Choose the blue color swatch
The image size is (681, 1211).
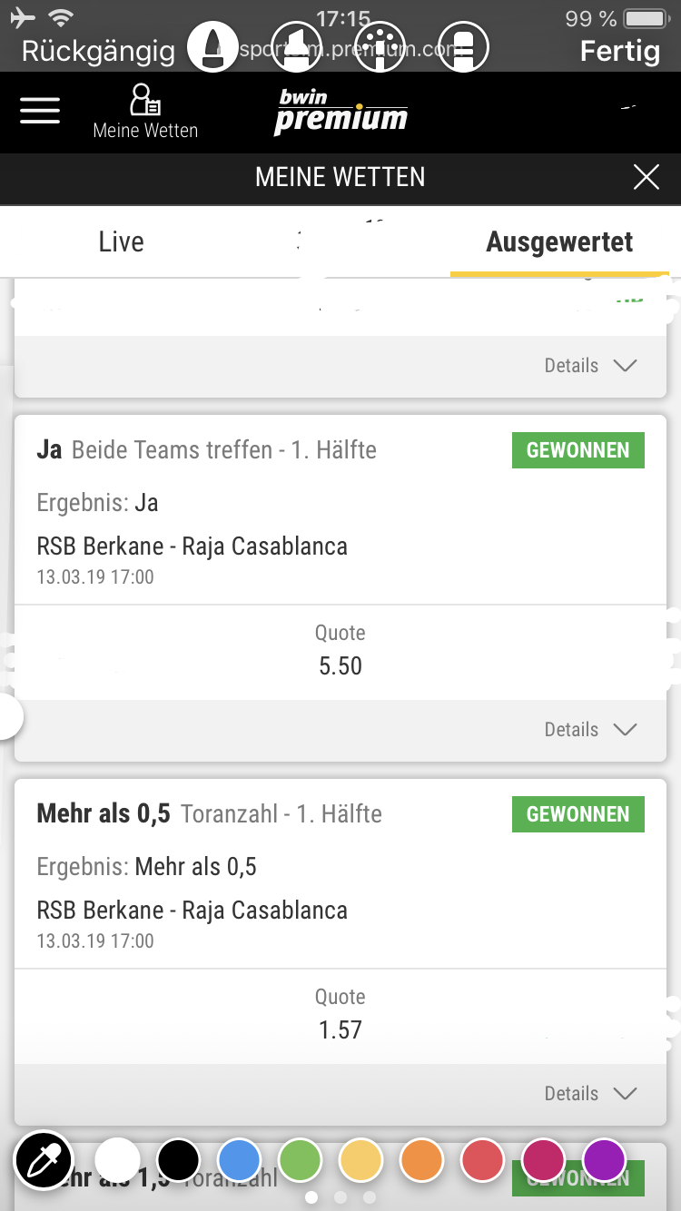[x=240, y=1160]
